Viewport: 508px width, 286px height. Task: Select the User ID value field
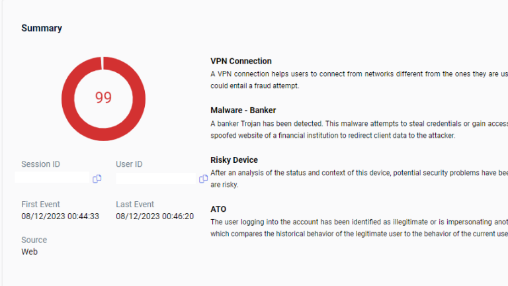155,179
